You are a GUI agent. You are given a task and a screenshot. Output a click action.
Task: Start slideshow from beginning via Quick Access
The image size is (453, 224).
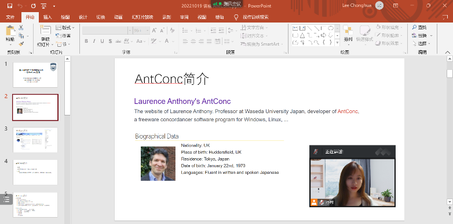coord(43,6)
